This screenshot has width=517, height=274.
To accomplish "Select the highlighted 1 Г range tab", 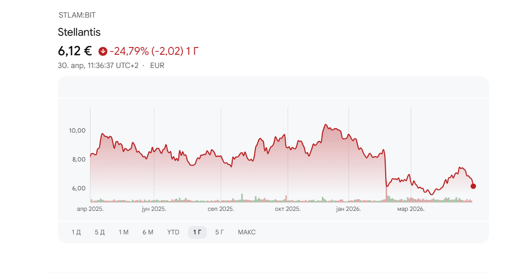I will (197, 232).
